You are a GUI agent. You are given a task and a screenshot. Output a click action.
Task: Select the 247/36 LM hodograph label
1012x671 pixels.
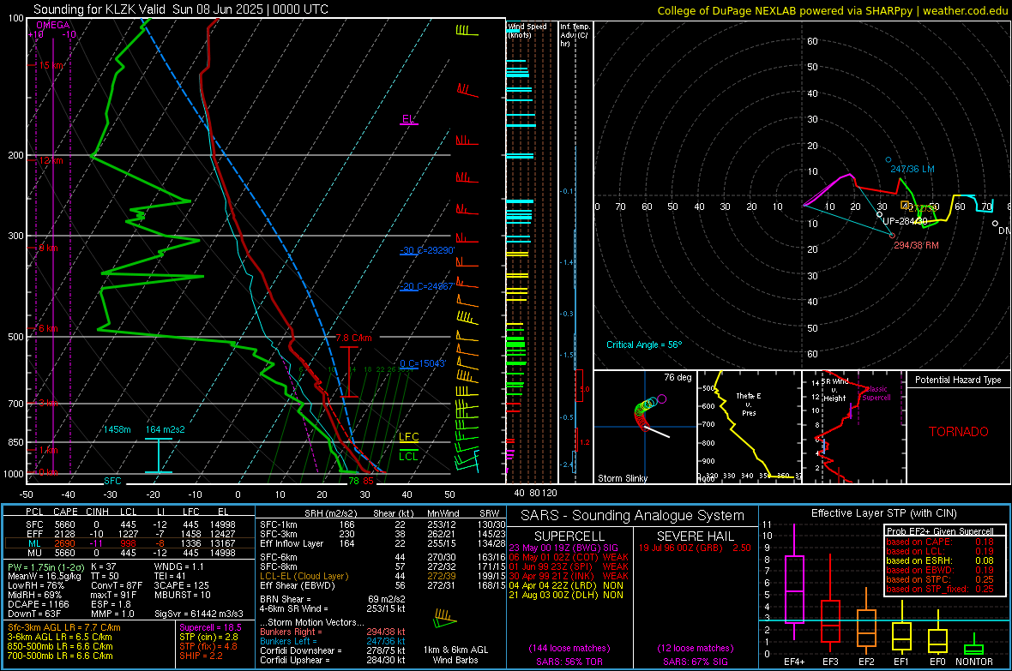(x=913, y=169)
